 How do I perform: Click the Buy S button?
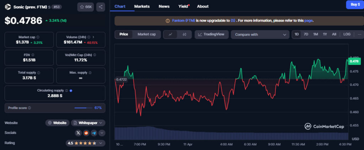(x=355, y=5)
